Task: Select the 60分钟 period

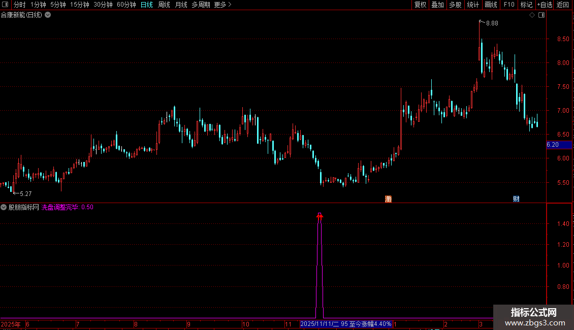Action: click(x=126, y=5)
